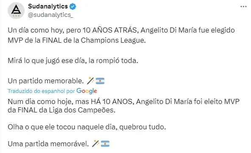Click the Argentina flag after memorable
The width and height of the screenshot is (251, 153).
[100, 81]
